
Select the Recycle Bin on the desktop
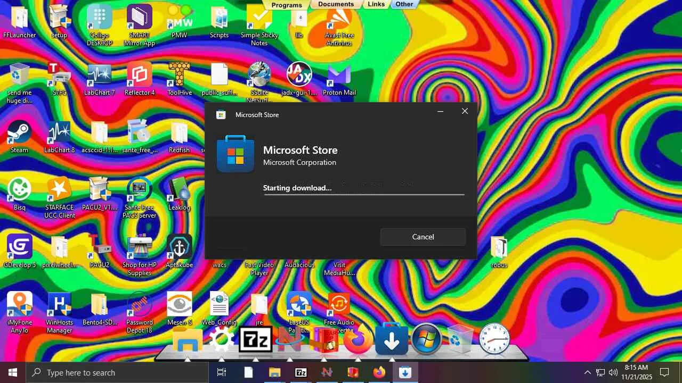coord(20,84)
